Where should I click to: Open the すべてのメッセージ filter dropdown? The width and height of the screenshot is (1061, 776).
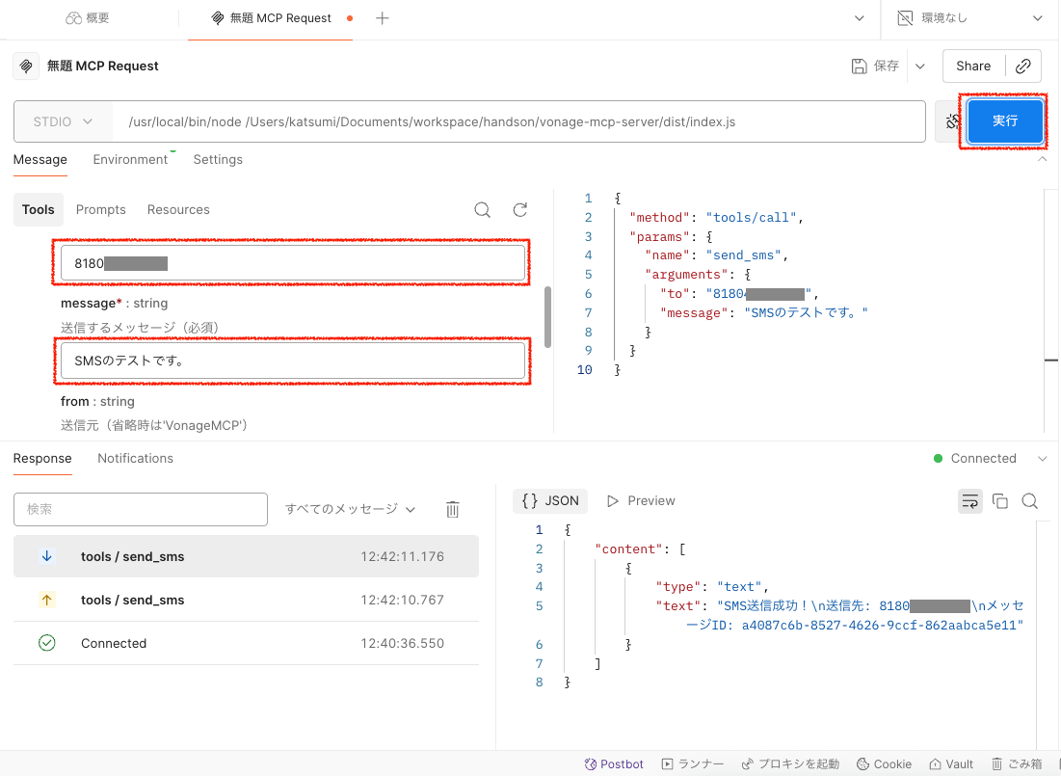[350, 509]
